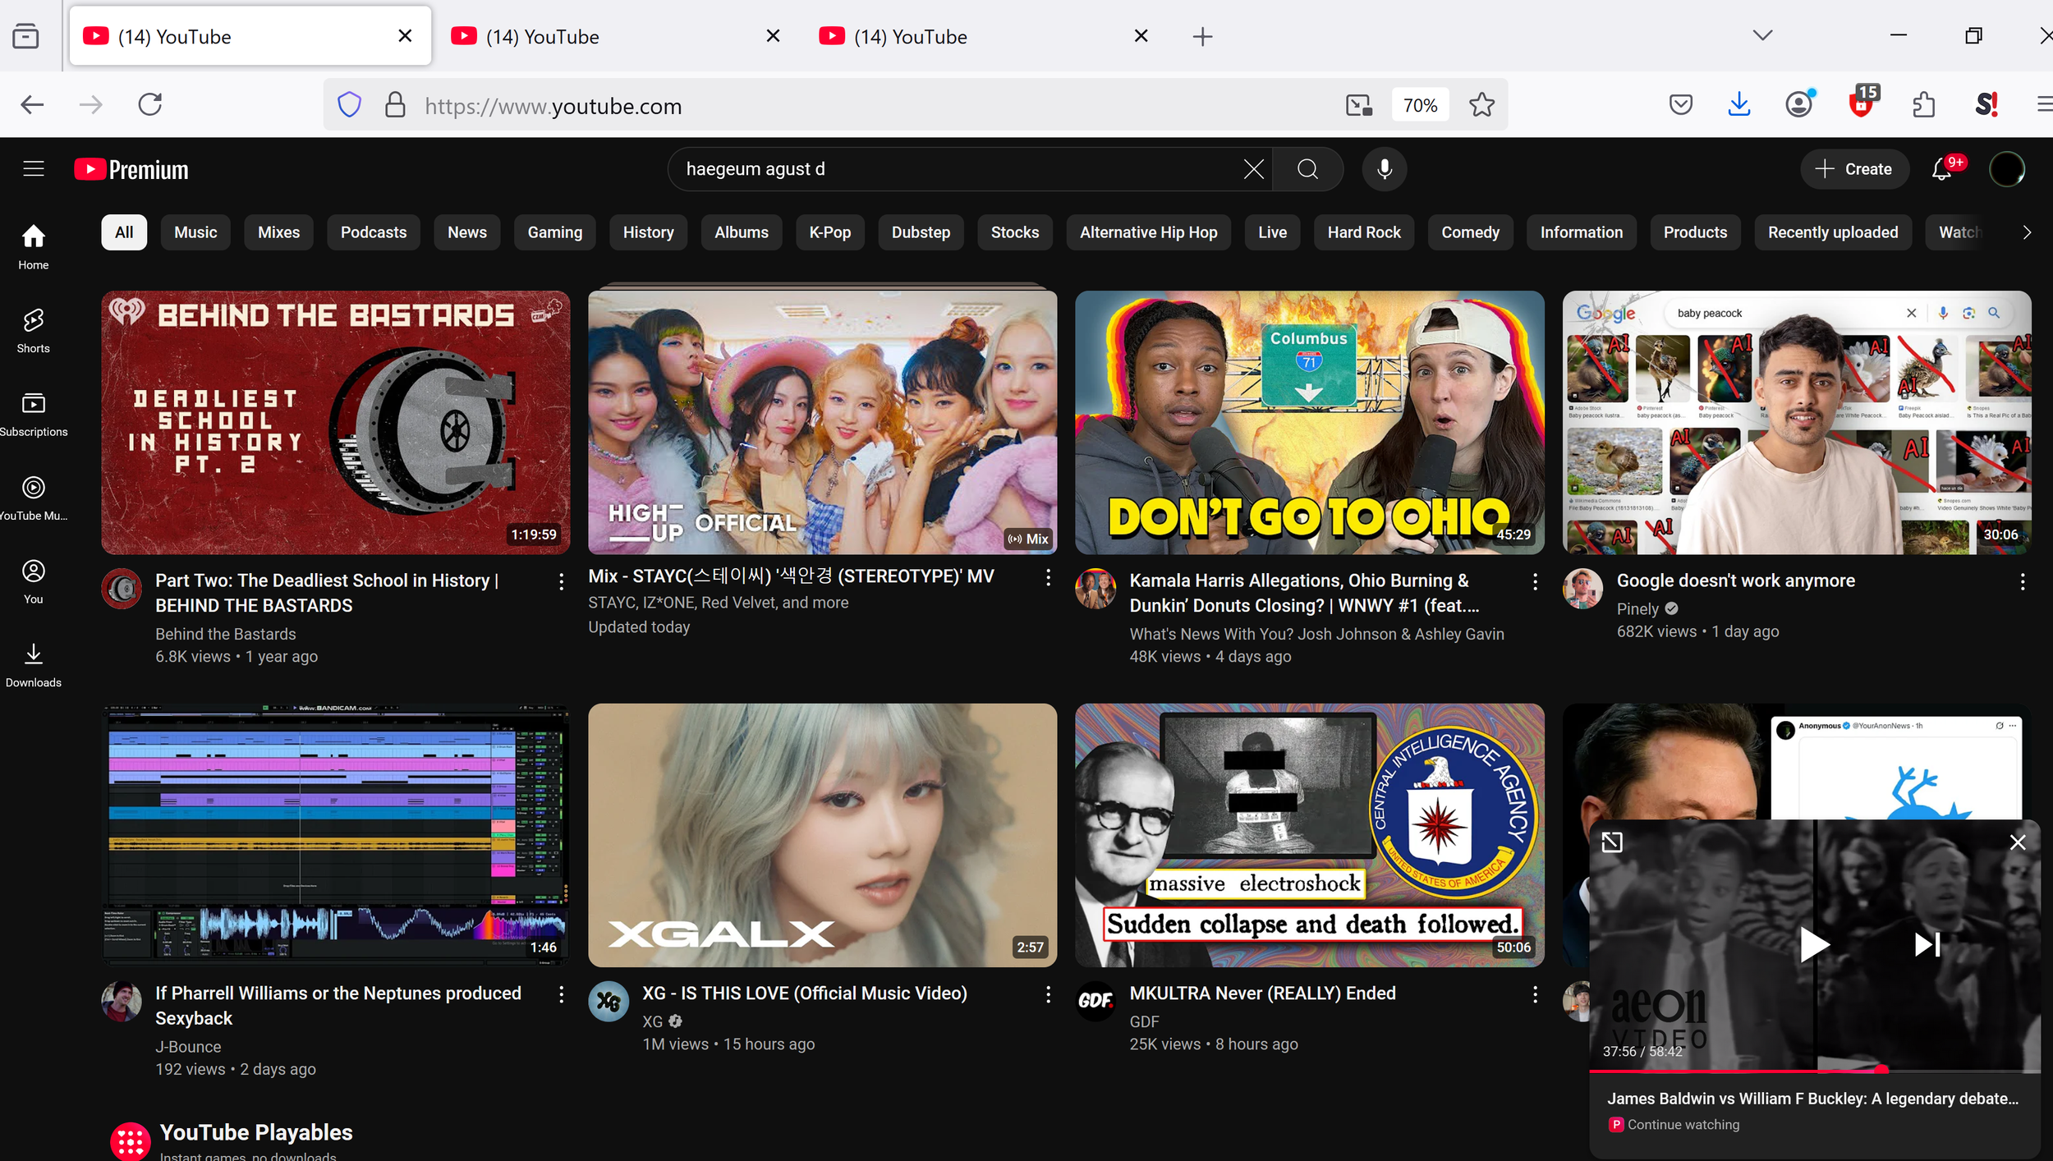Open the Behind the Bastards channel link

tap(226, 634)
